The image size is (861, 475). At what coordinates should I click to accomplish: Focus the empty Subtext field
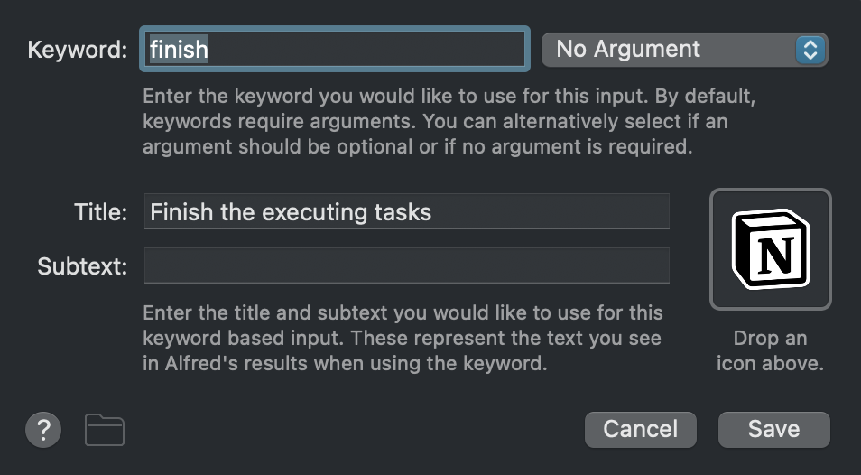[x=406, y=265]
